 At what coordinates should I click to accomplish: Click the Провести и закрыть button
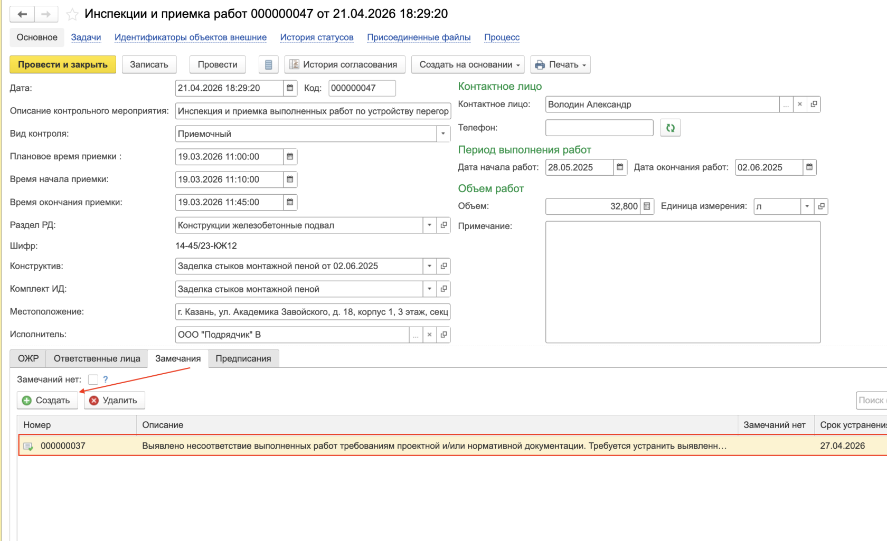point(63,64)
